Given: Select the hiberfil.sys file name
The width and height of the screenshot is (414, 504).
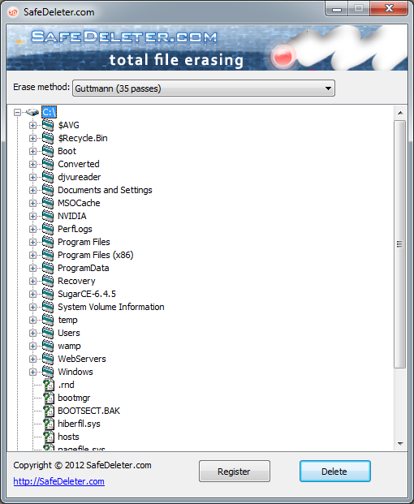Looking at the screenshot, I should pos(79,424).
